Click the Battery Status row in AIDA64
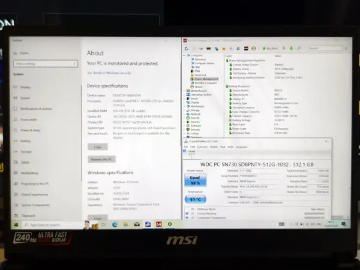This screenshot has width=360, height=270. [262, 69]
